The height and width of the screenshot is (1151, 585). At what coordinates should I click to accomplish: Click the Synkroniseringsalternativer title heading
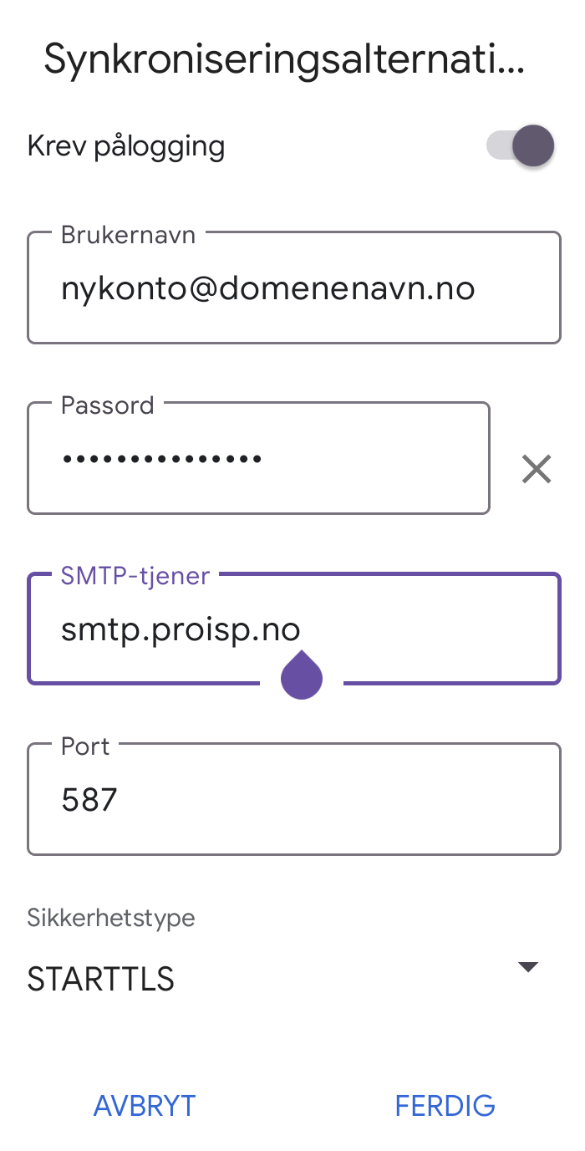pos(284,60)
